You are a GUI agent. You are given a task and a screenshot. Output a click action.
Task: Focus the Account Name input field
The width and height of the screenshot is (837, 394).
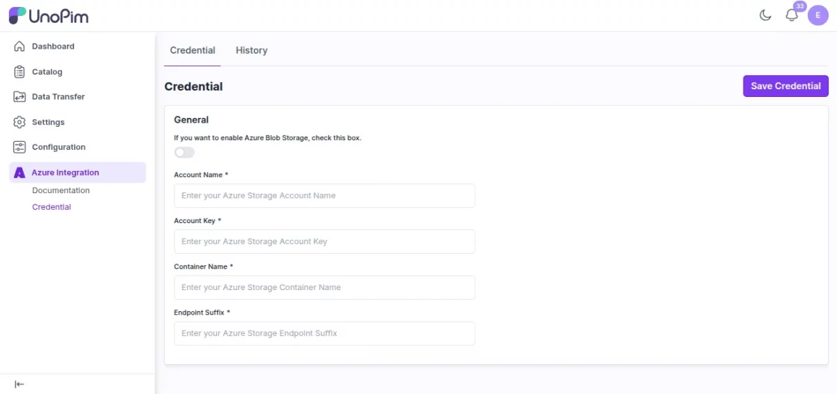(x=324, y=196)
